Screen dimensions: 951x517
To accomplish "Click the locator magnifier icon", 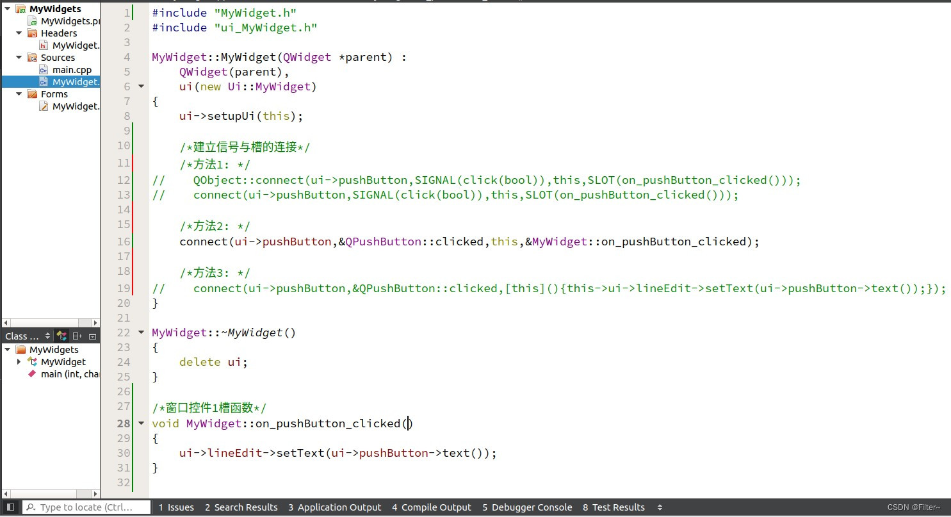I will click(30, 507).
